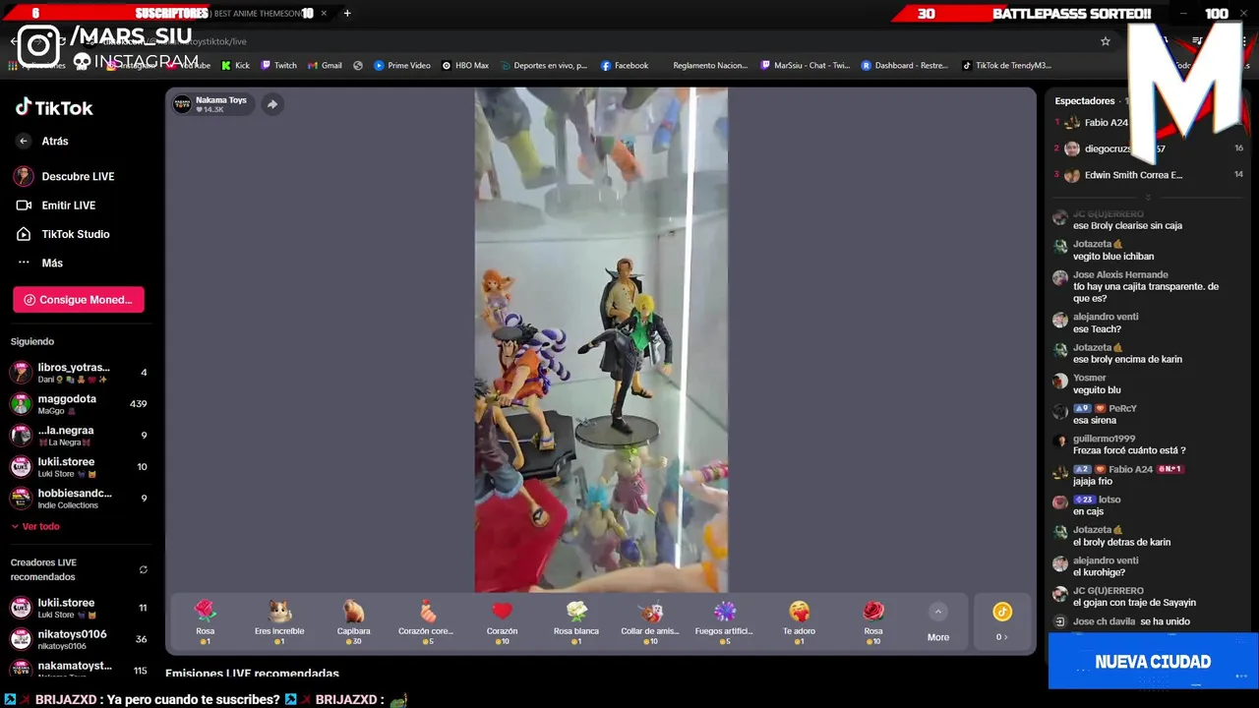
Task: Open the Más menu
Action: click(x=39, y=263)
